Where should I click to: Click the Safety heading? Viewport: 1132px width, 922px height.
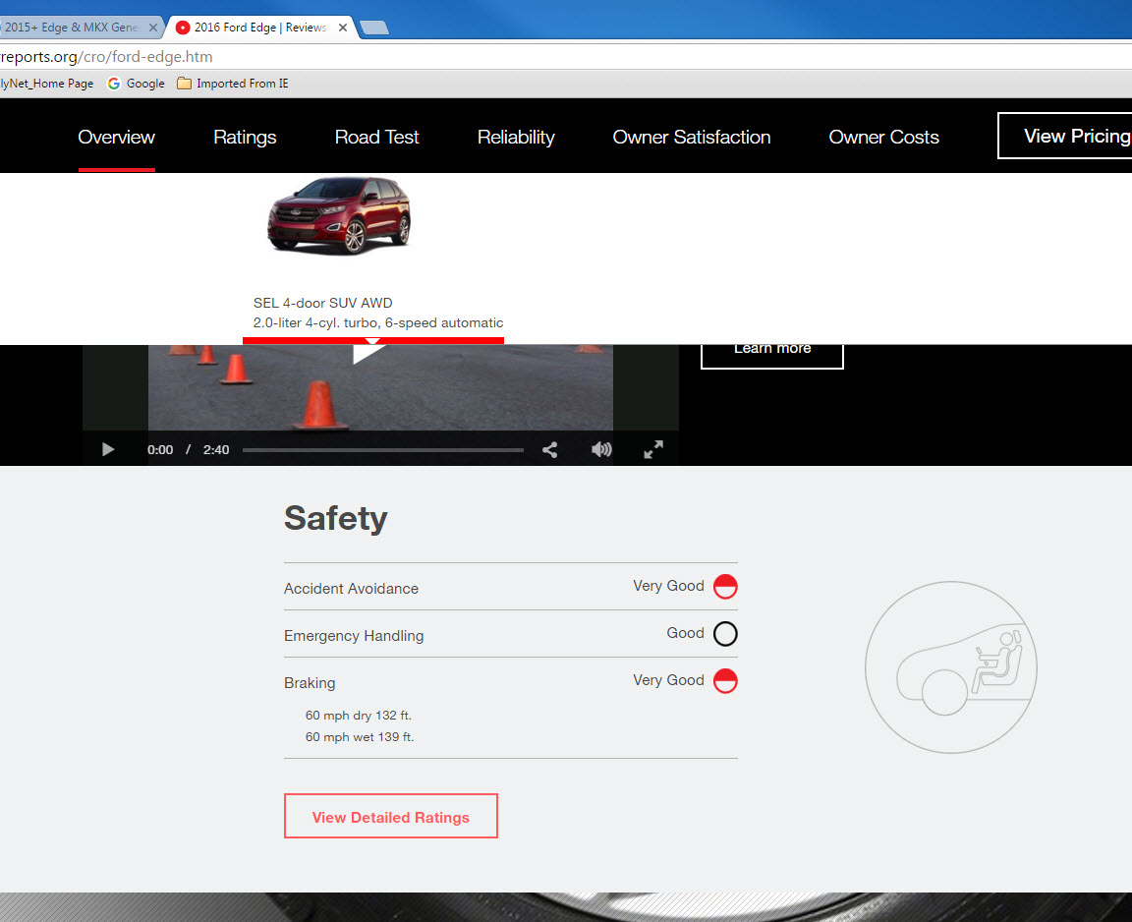pos(336,518)
